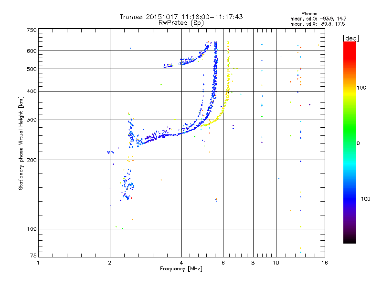The image size is (382, 286).
Task: Click the x-axis tick label '16'
Action: coord(325,263)
